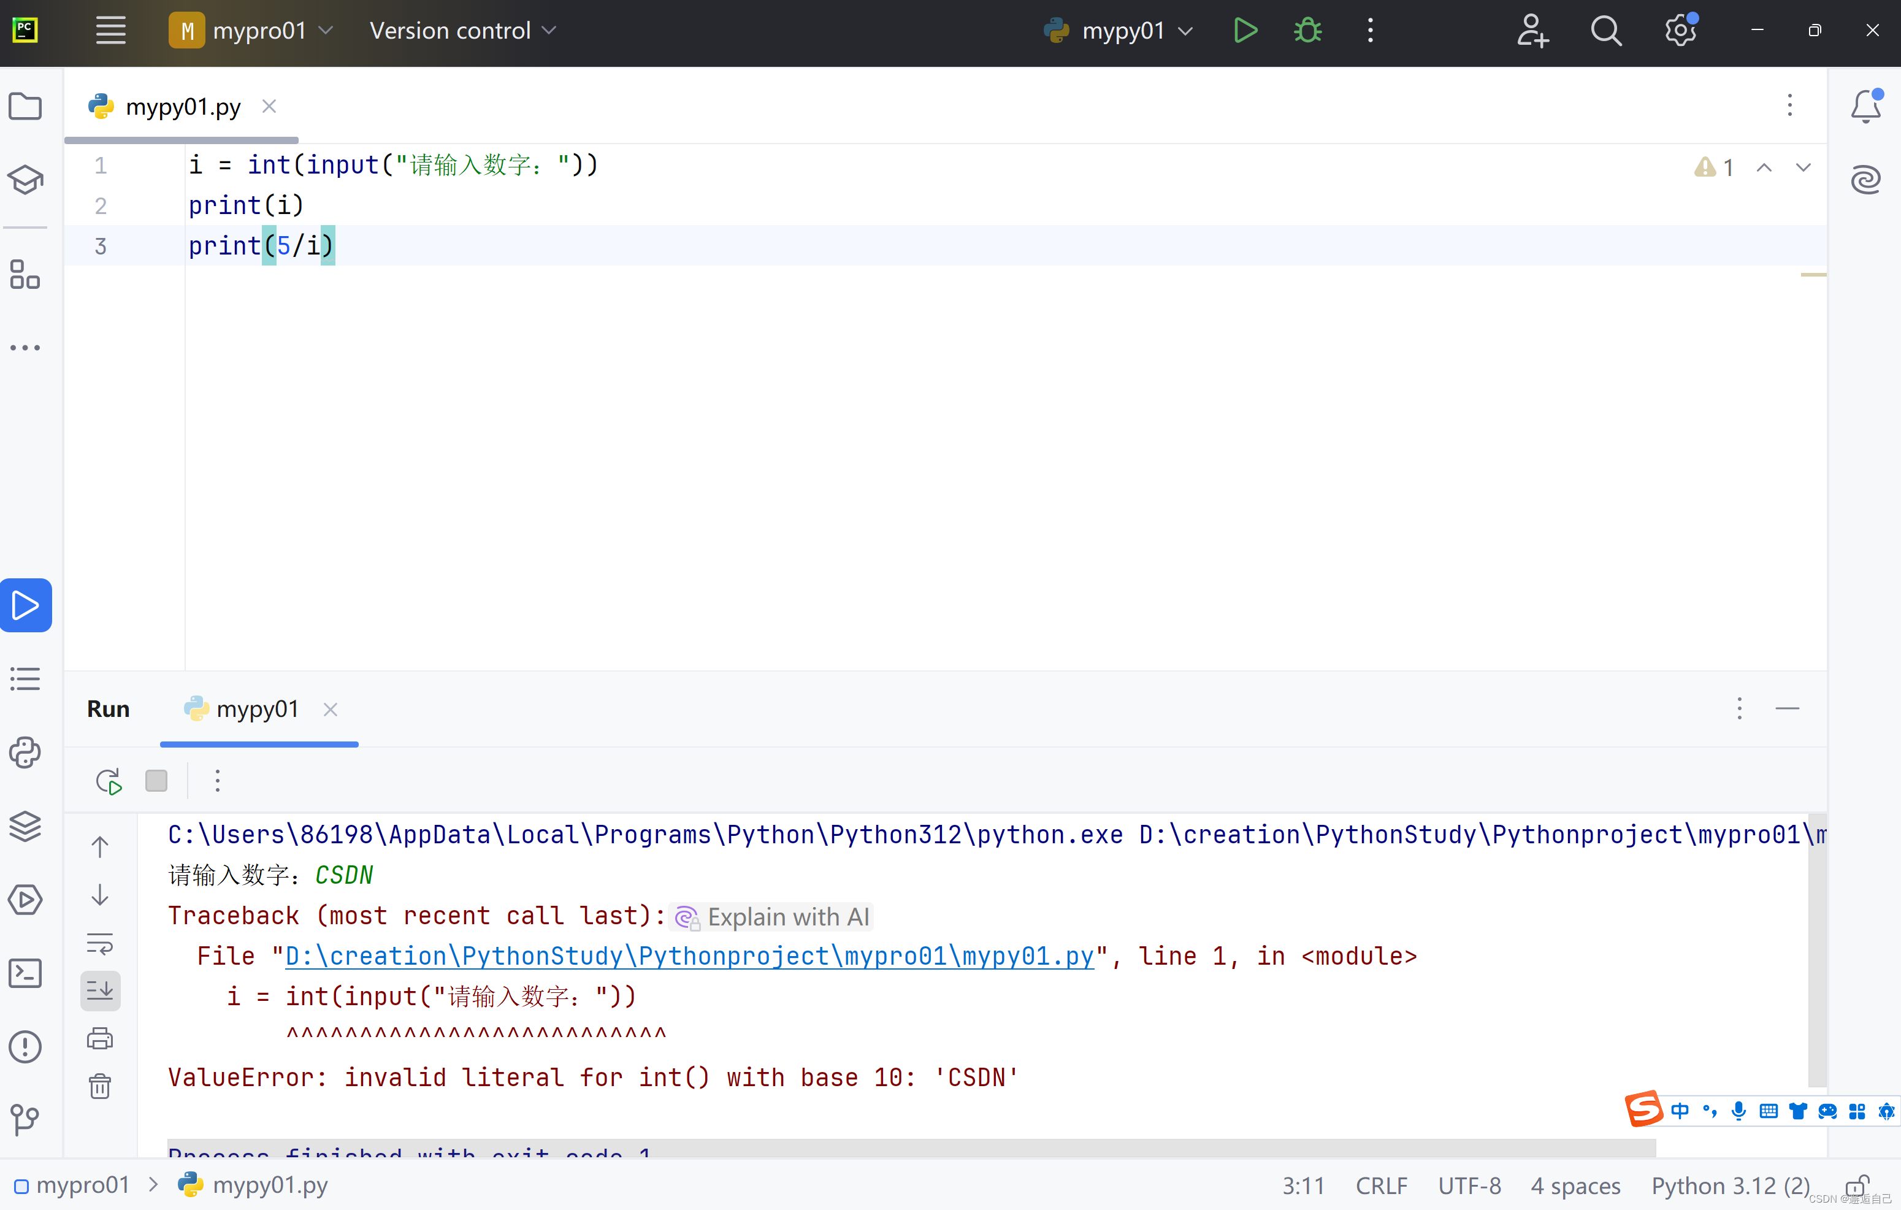Open the Python Console tool window

[x=25, y=752]
